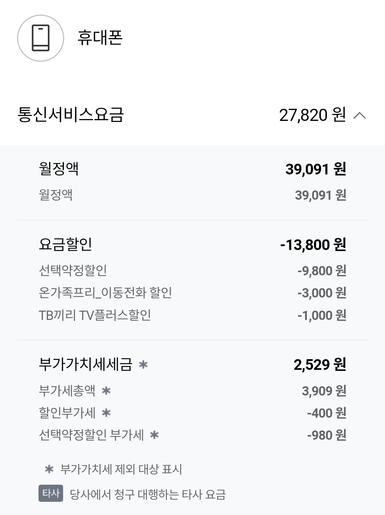Collapse the 통신서비스요금 section chevron
The width and height of the screenshot is (385, 515).
click(x=359, y=116)
